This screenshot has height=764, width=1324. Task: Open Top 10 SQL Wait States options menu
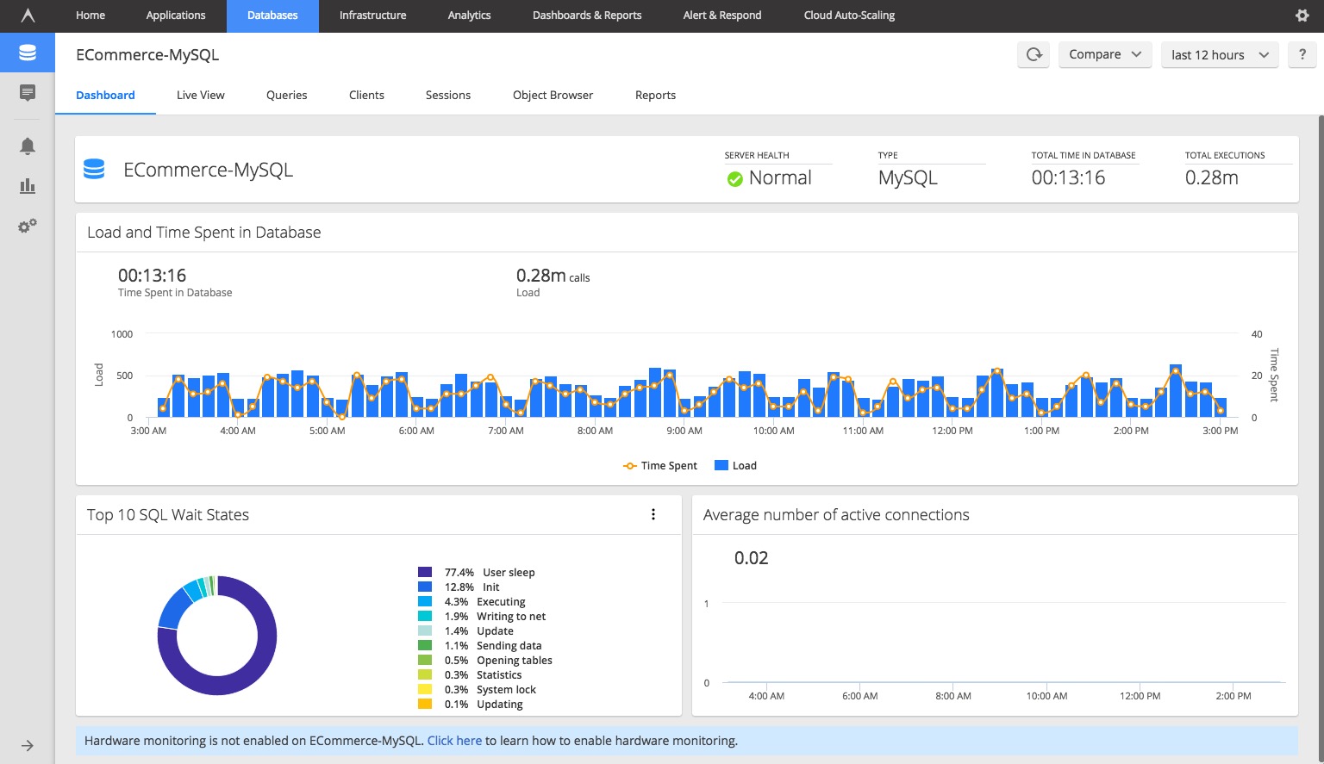[x=653, y=514]
